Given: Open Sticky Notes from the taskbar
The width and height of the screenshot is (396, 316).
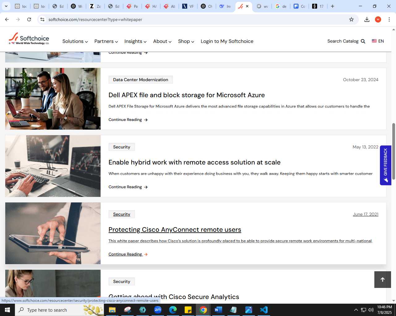Looking at the screenshot, I should coord(188,310).
